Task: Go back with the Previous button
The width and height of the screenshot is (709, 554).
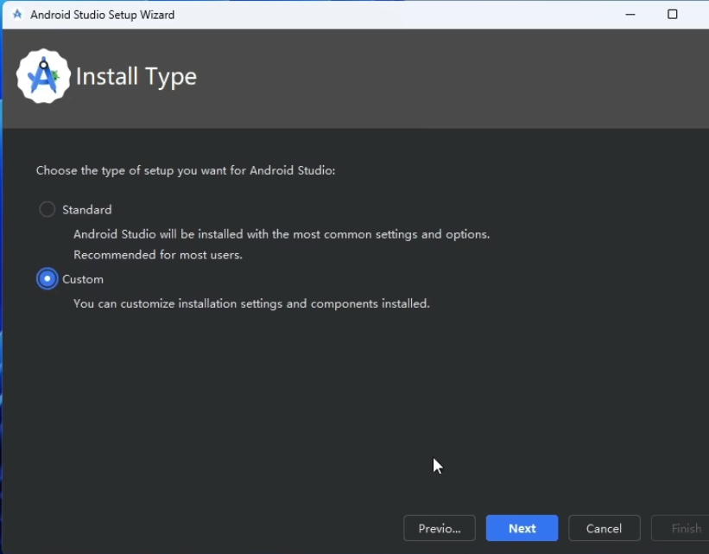Action: (x=439, y=528)
